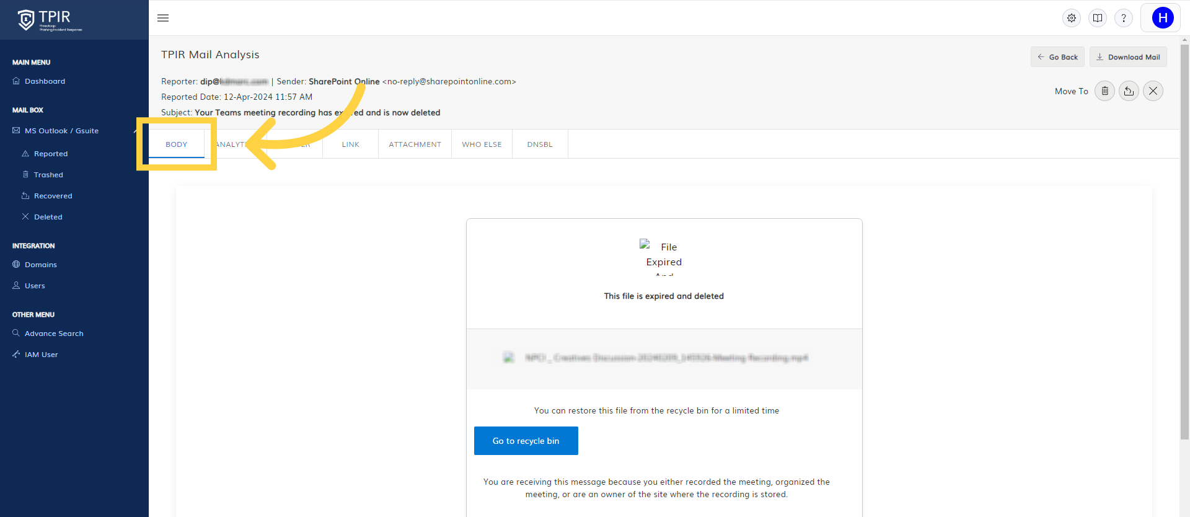The height and width of the screenshot is (517, 1190).
Task: Open the documentation book icon
Action: point(1098,18)
